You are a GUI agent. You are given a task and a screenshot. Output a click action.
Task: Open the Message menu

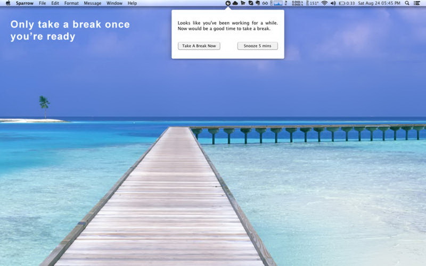point(93,3)
